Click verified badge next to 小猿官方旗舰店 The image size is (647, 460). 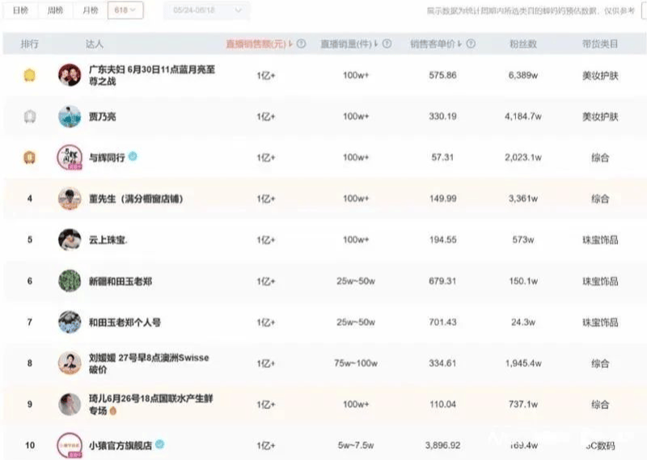[160, 445]
